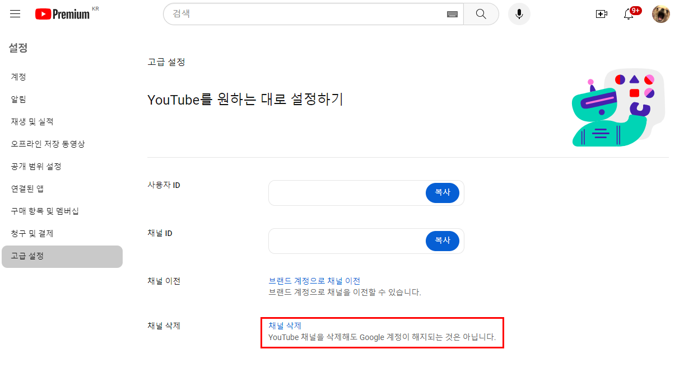Click the 채널 이전 label

[x=164, y=281]
